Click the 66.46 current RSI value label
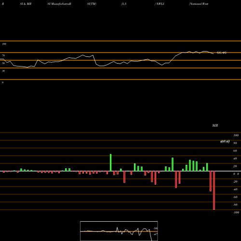This screenshot has height=241, width=241. (x=222, y=53)
